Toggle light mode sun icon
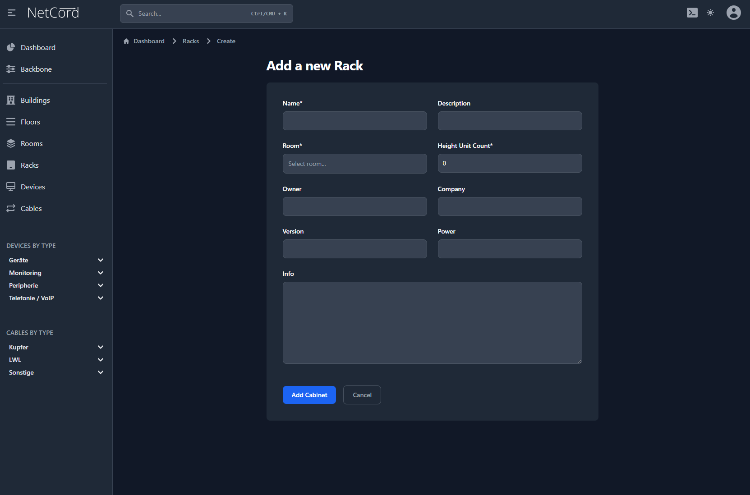This screenshot has height=495, width=750. coord(710,13)
